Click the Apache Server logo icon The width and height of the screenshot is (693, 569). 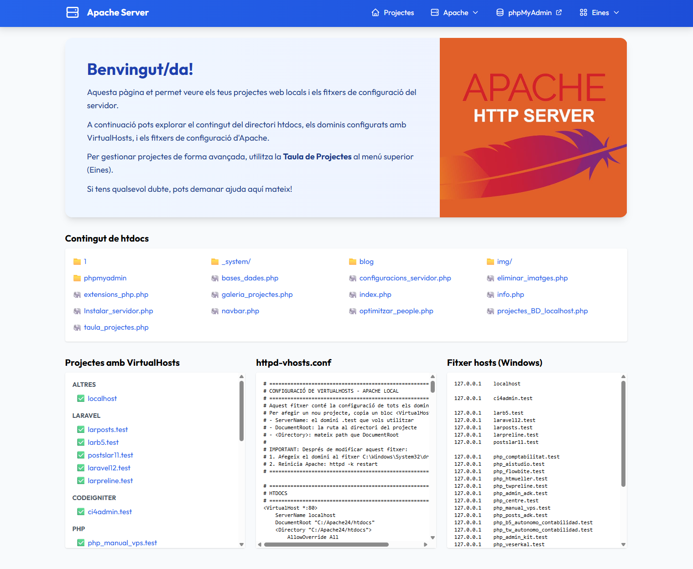(73, 12)
